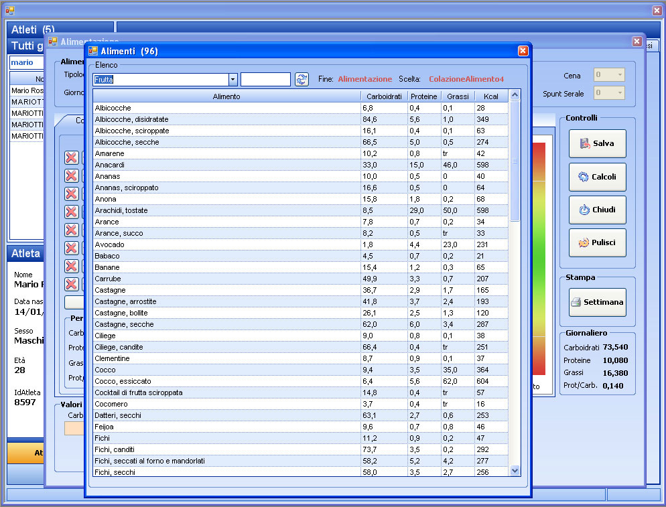666x507 pixels.
Task: Click the empty search field beside Frutta
Action: pyautogui.click(x=265, y=80)
